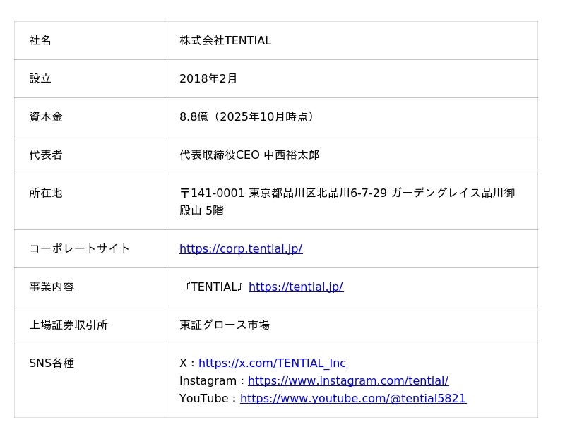Click the 上場証券取引所 row label
565x439 pixels.
click(69, 325)
